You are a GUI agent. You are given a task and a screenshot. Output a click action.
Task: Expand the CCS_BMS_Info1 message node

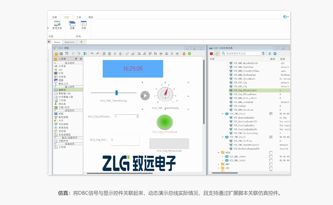[x=223, y=157]
